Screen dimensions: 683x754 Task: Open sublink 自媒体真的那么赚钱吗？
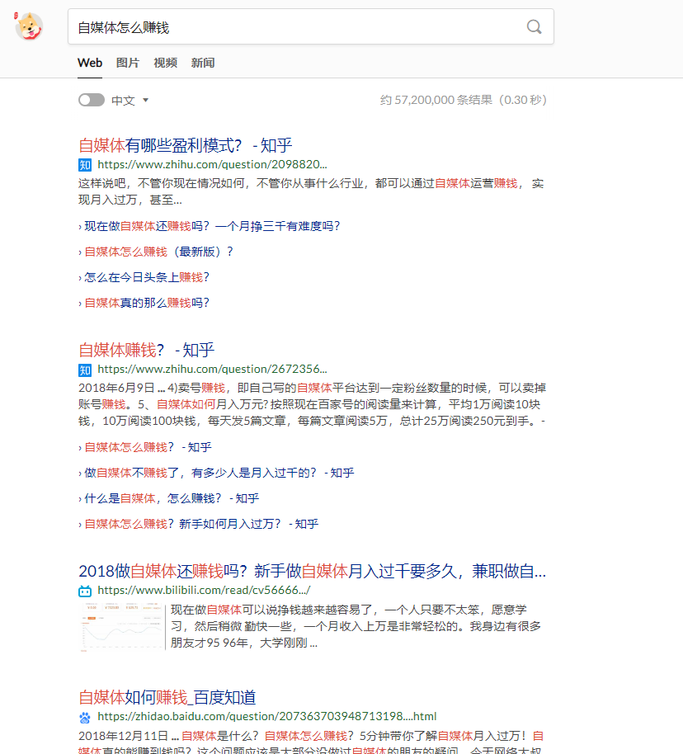(x=147, y=303)
